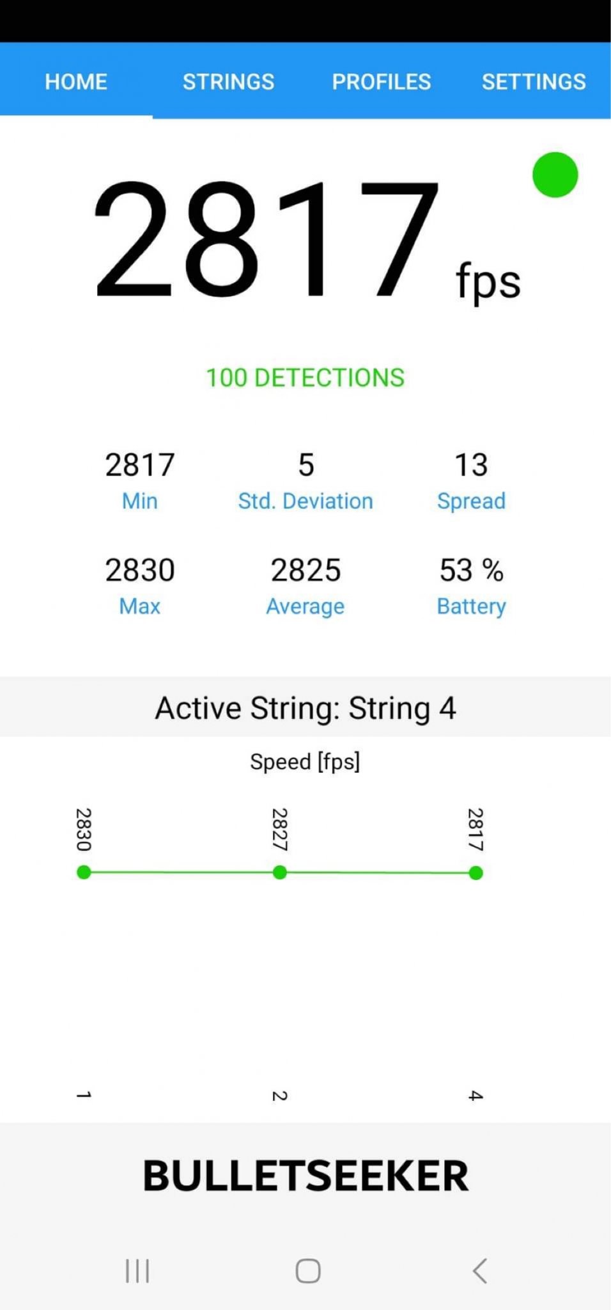This screenshot has height=1310, width=611.
Task: Go back with Android back arrow
Action: [x=480, y=1270]
